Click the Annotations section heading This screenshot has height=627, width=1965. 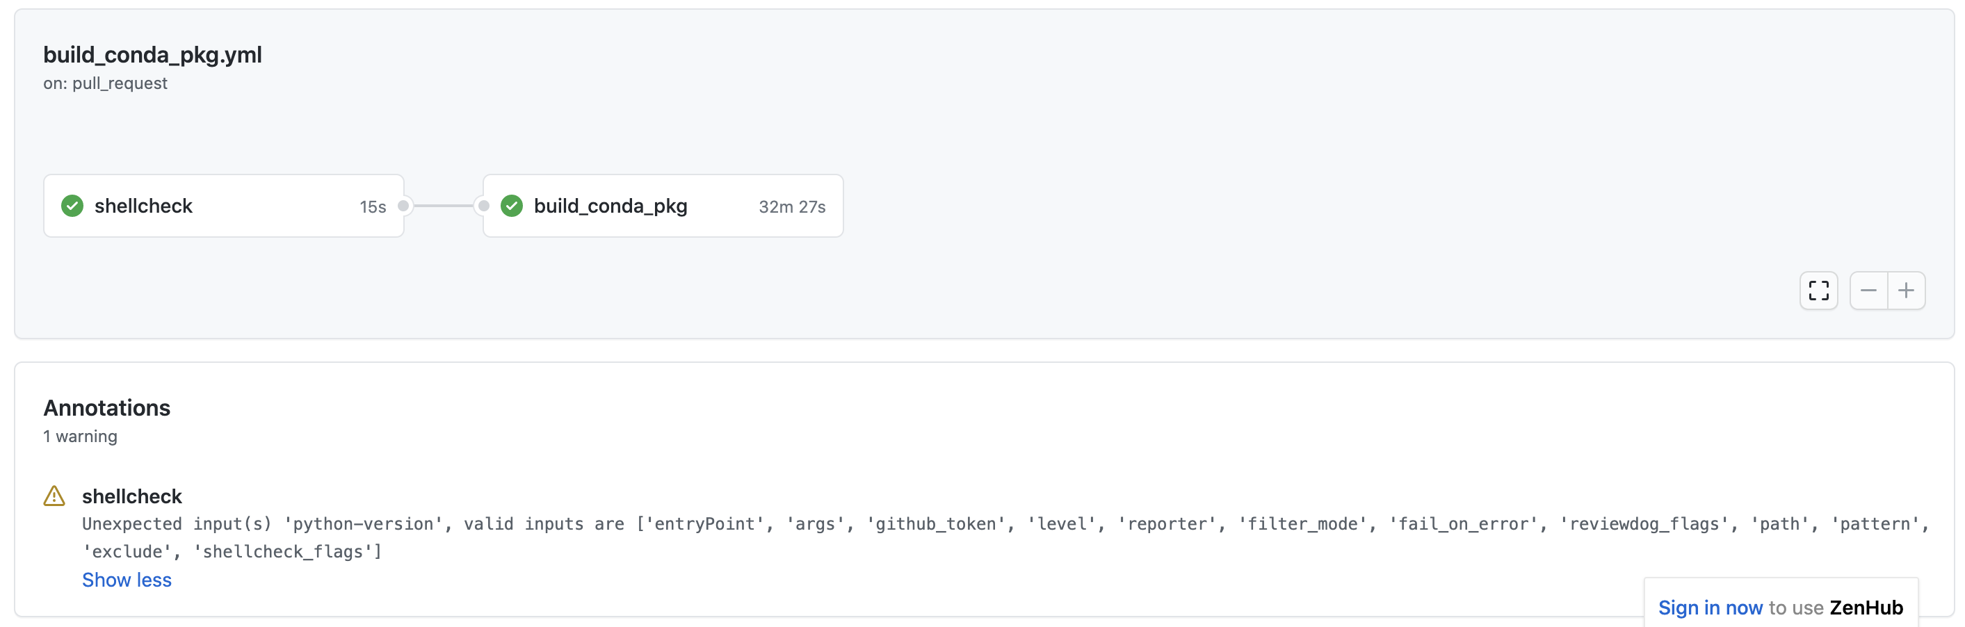click(x=107, y=408)
